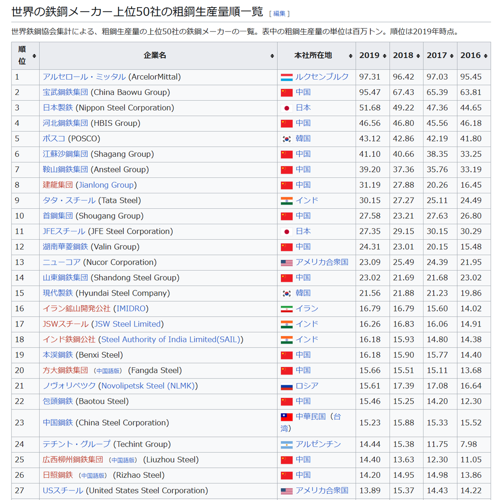Image resolution: width=494 pixels, height=500 pixels.
Task: Open 現代製鉄 company link
Action: click(58, 293)
